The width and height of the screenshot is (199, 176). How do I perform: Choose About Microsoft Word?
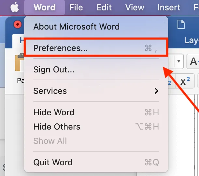pos(96,27)
